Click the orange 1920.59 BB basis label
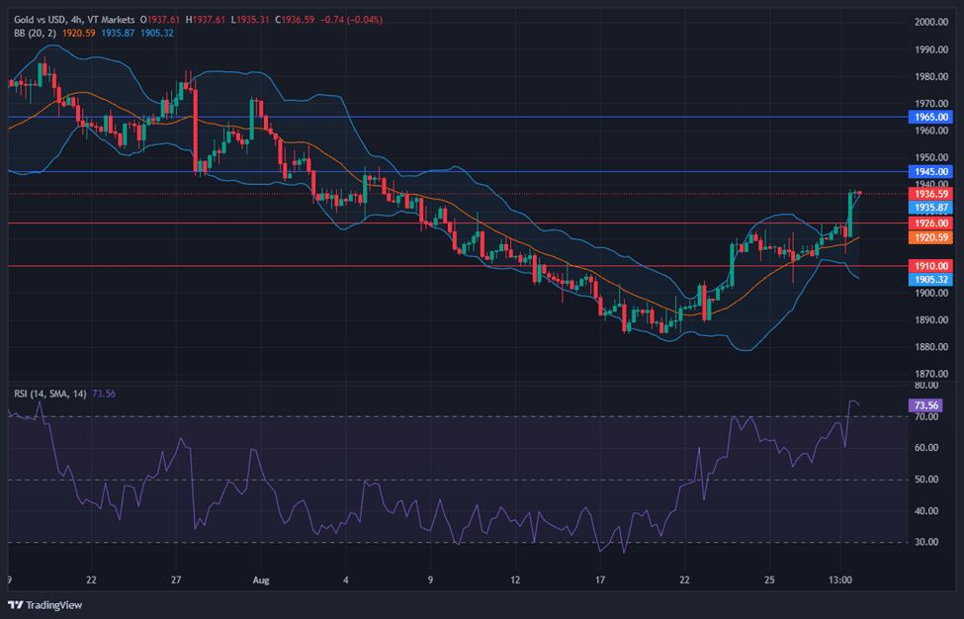Screen dimensions: 964x619 tap(932, 237)
